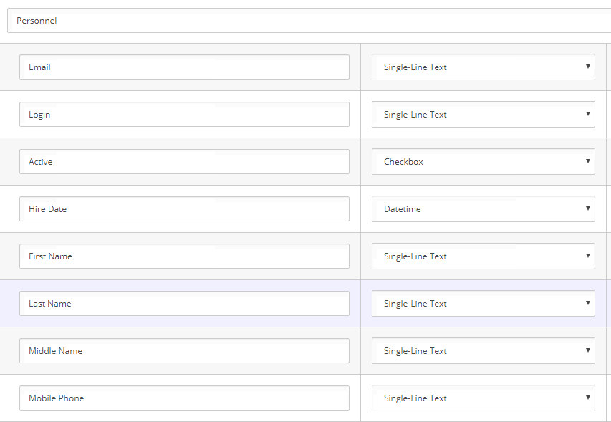
Task: Edit the First Name field label
Action: coord(184,256)
